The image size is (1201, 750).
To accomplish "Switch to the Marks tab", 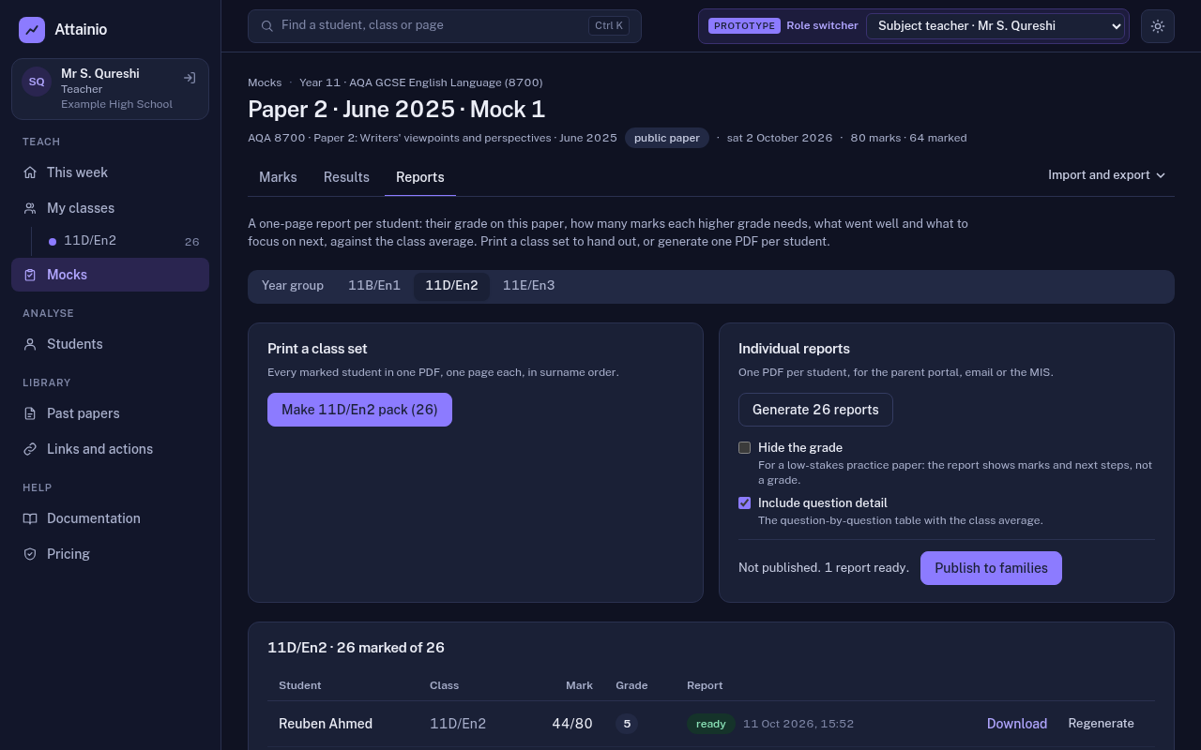I will click(278, 177).
